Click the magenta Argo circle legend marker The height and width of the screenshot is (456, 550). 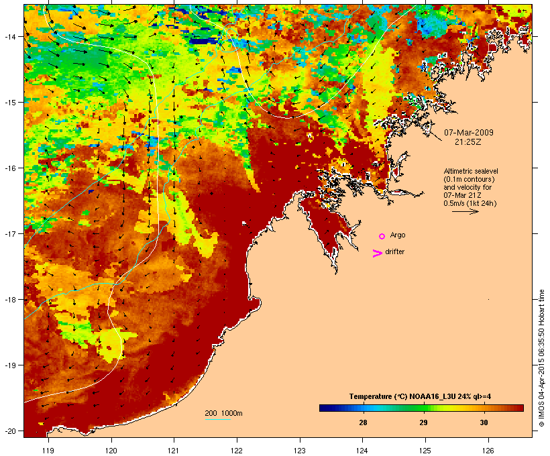click(382, 236)
